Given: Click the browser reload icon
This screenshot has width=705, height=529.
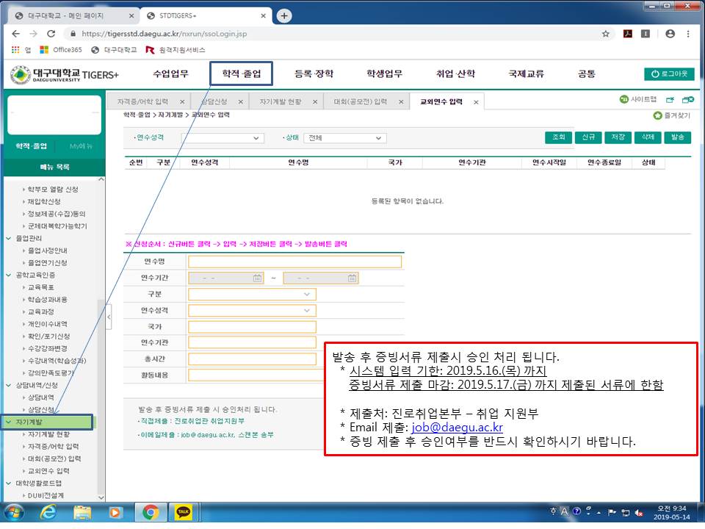Looking at the screenshot, I should point(51,34).
